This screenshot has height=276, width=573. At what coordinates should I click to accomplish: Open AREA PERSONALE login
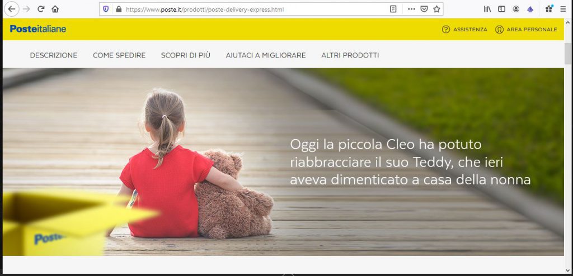click(526, 30)
